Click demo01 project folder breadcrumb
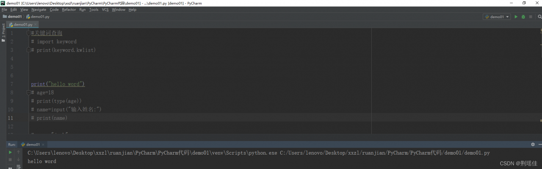 (12, 17)
